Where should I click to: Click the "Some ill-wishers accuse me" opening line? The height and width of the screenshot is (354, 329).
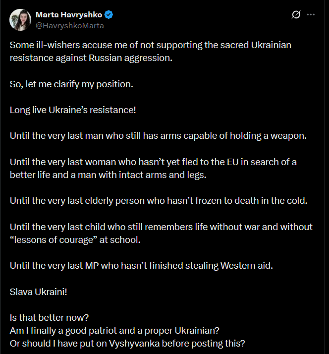tap(150, 45)
